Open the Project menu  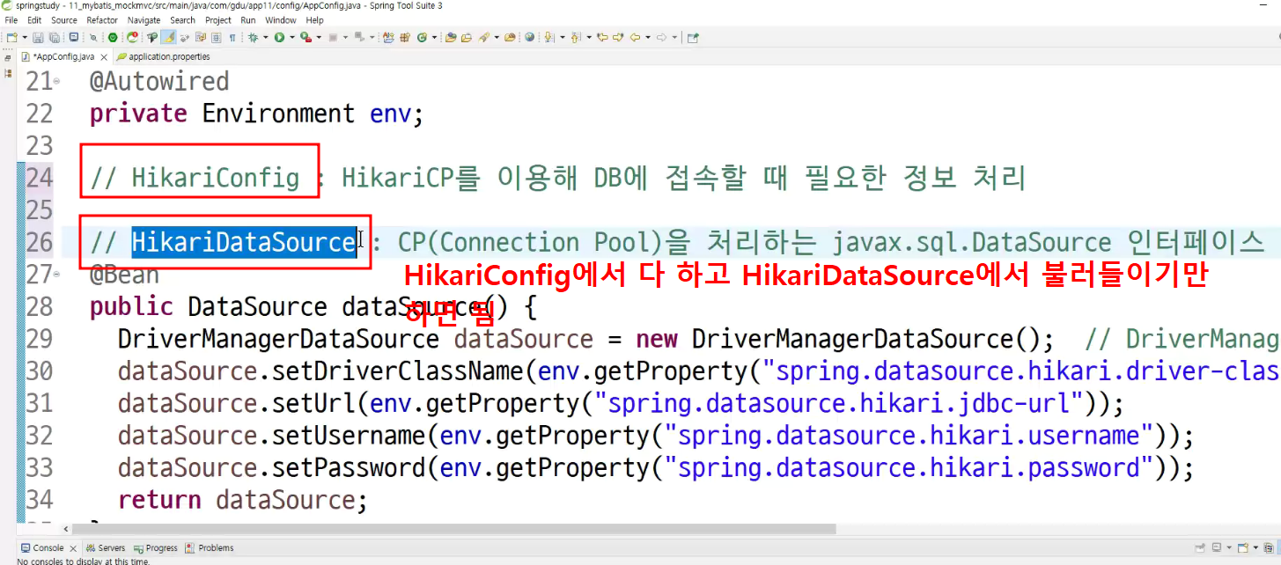[218, 19]
